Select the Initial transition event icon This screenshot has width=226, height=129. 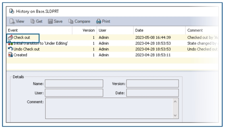(x=11, y=43)
